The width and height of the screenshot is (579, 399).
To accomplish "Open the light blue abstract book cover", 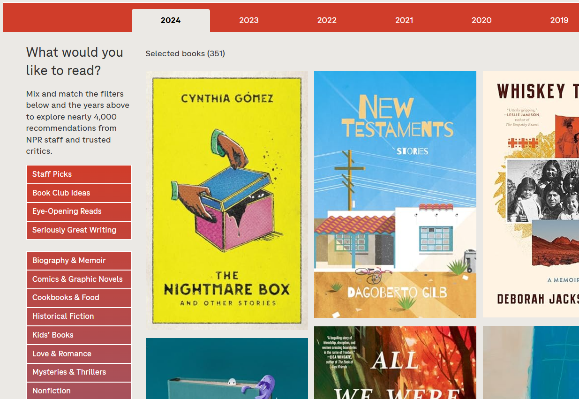I will 531,363.
